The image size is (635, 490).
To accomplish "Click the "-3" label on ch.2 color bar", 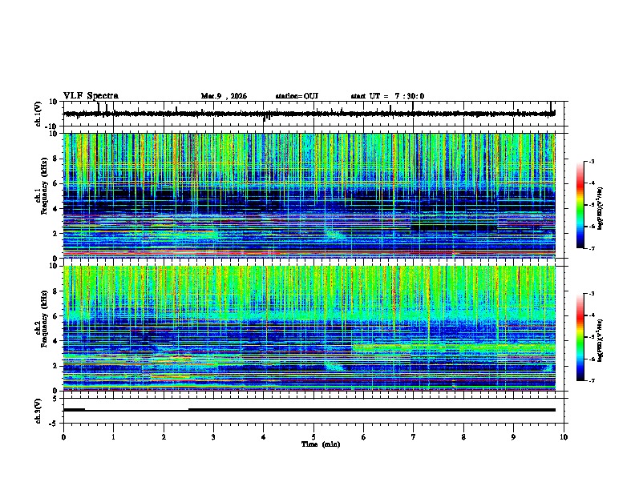I will (x=592, y=294).
